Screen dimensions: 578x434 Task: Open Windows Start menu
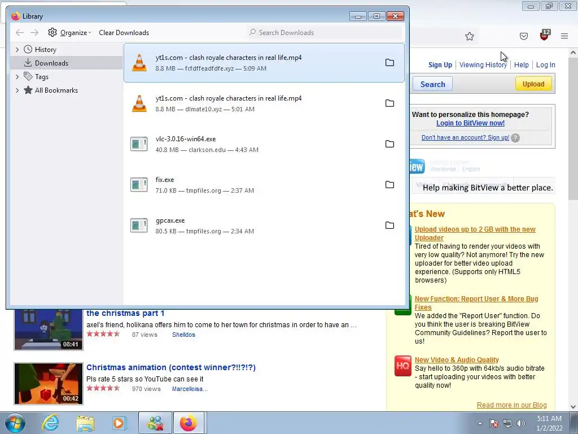pyautogui.click(x=15, y=423)
